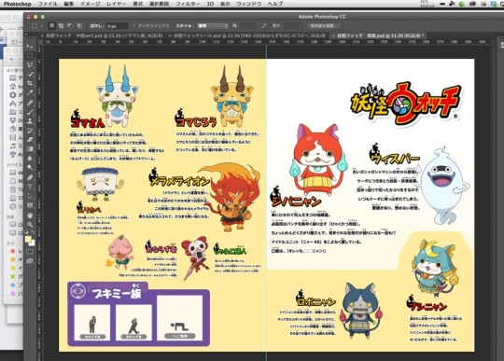The image size is (504, 361).
Task: Open the Photoshop application menu
Action: (x=17, y=4)
